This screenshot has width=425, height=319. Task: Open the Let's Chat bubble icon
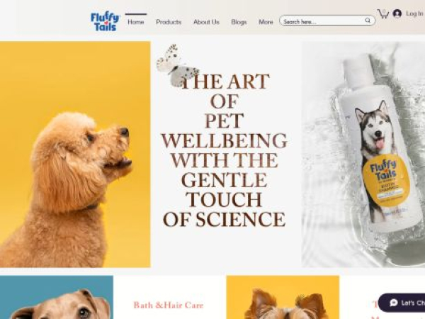394,303
